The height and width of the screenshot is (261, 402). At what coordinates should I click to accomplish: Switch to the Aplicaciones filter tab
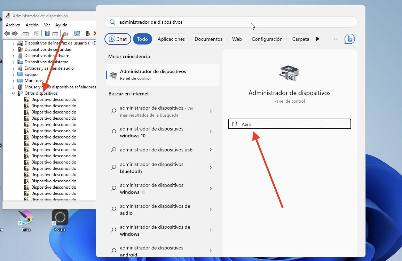point(171,39)
